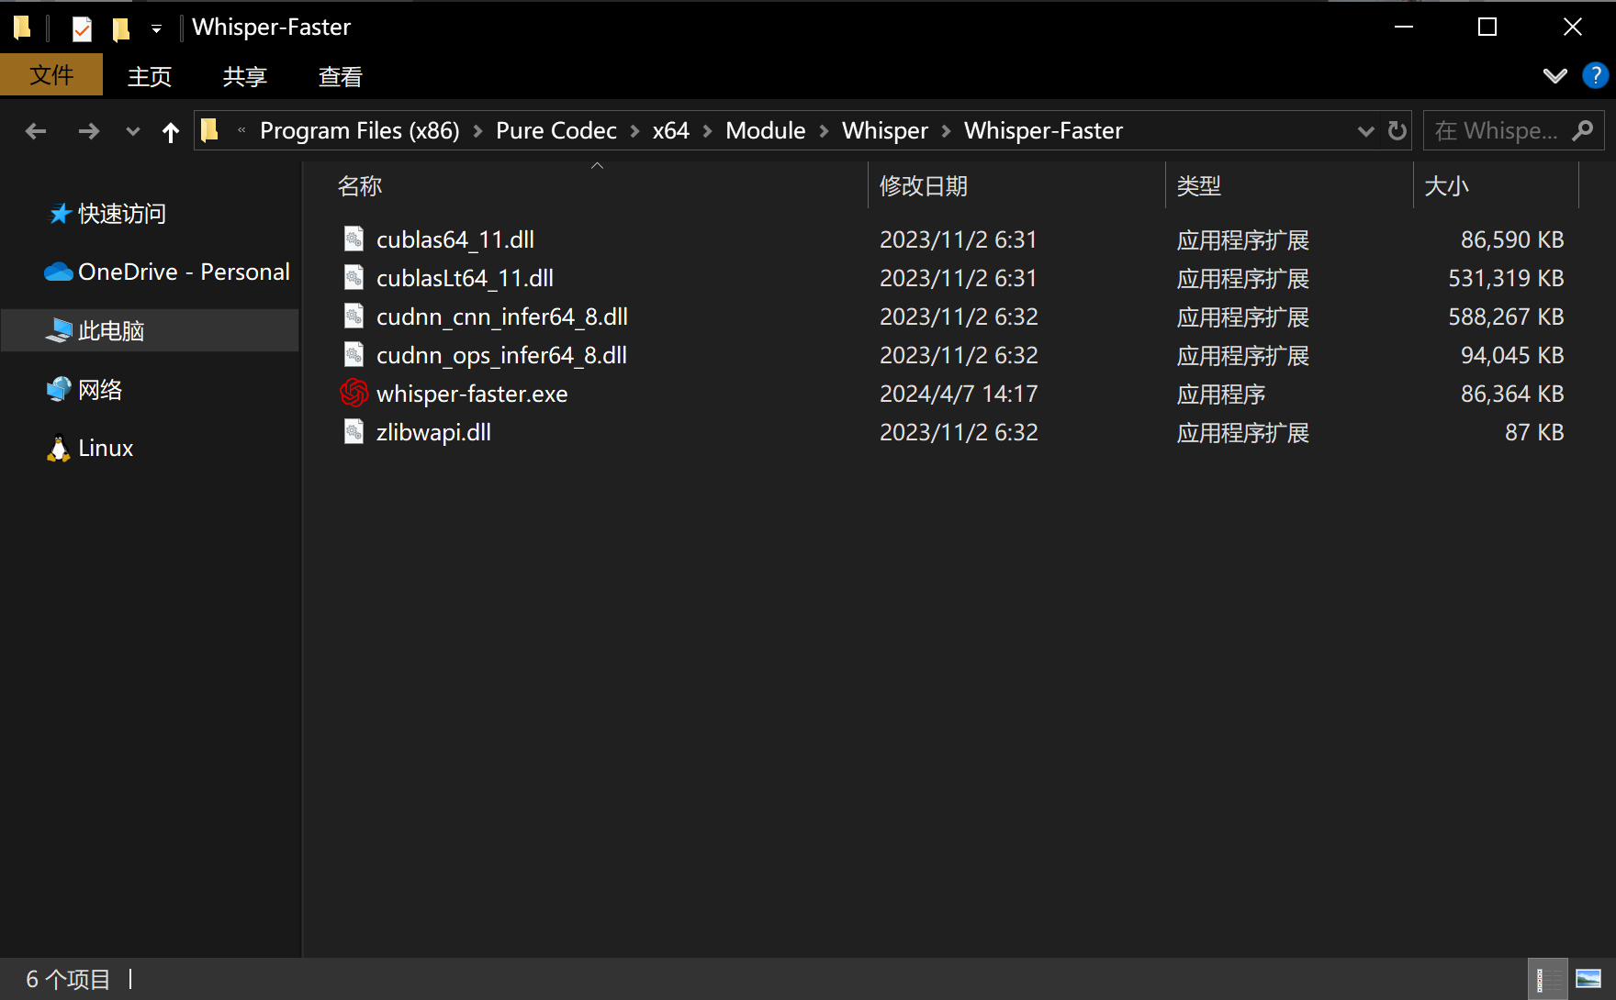Expand chevron after x64 breadcrumb
Image resolution: width=1616 pixels, height=1000 pixels.
(708, 131)
